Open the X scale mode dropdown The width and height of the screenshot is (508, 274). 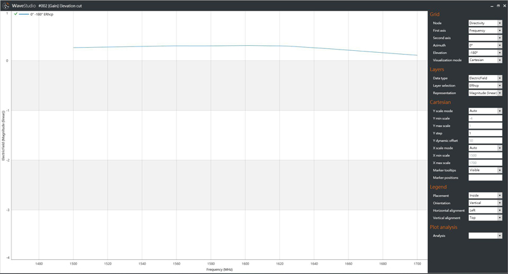[x=485, y=148]
